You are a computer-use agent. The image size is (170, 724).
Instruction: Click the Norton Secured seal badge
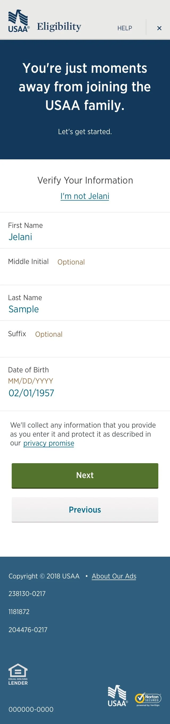pos(148,699)
